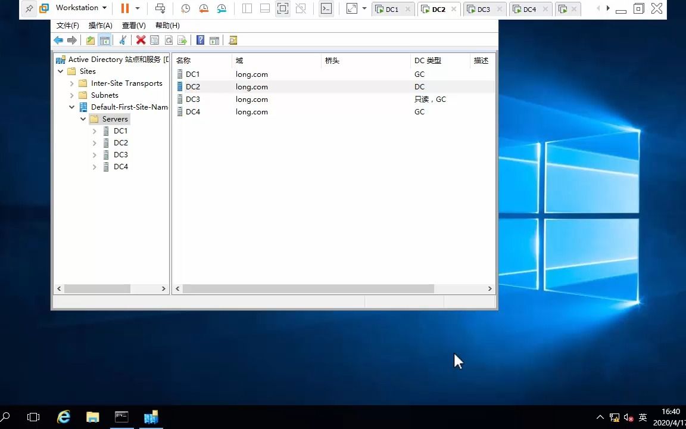Open Internet Explorer from the taskbar
686x429 pixels.
tap(64, 416)
